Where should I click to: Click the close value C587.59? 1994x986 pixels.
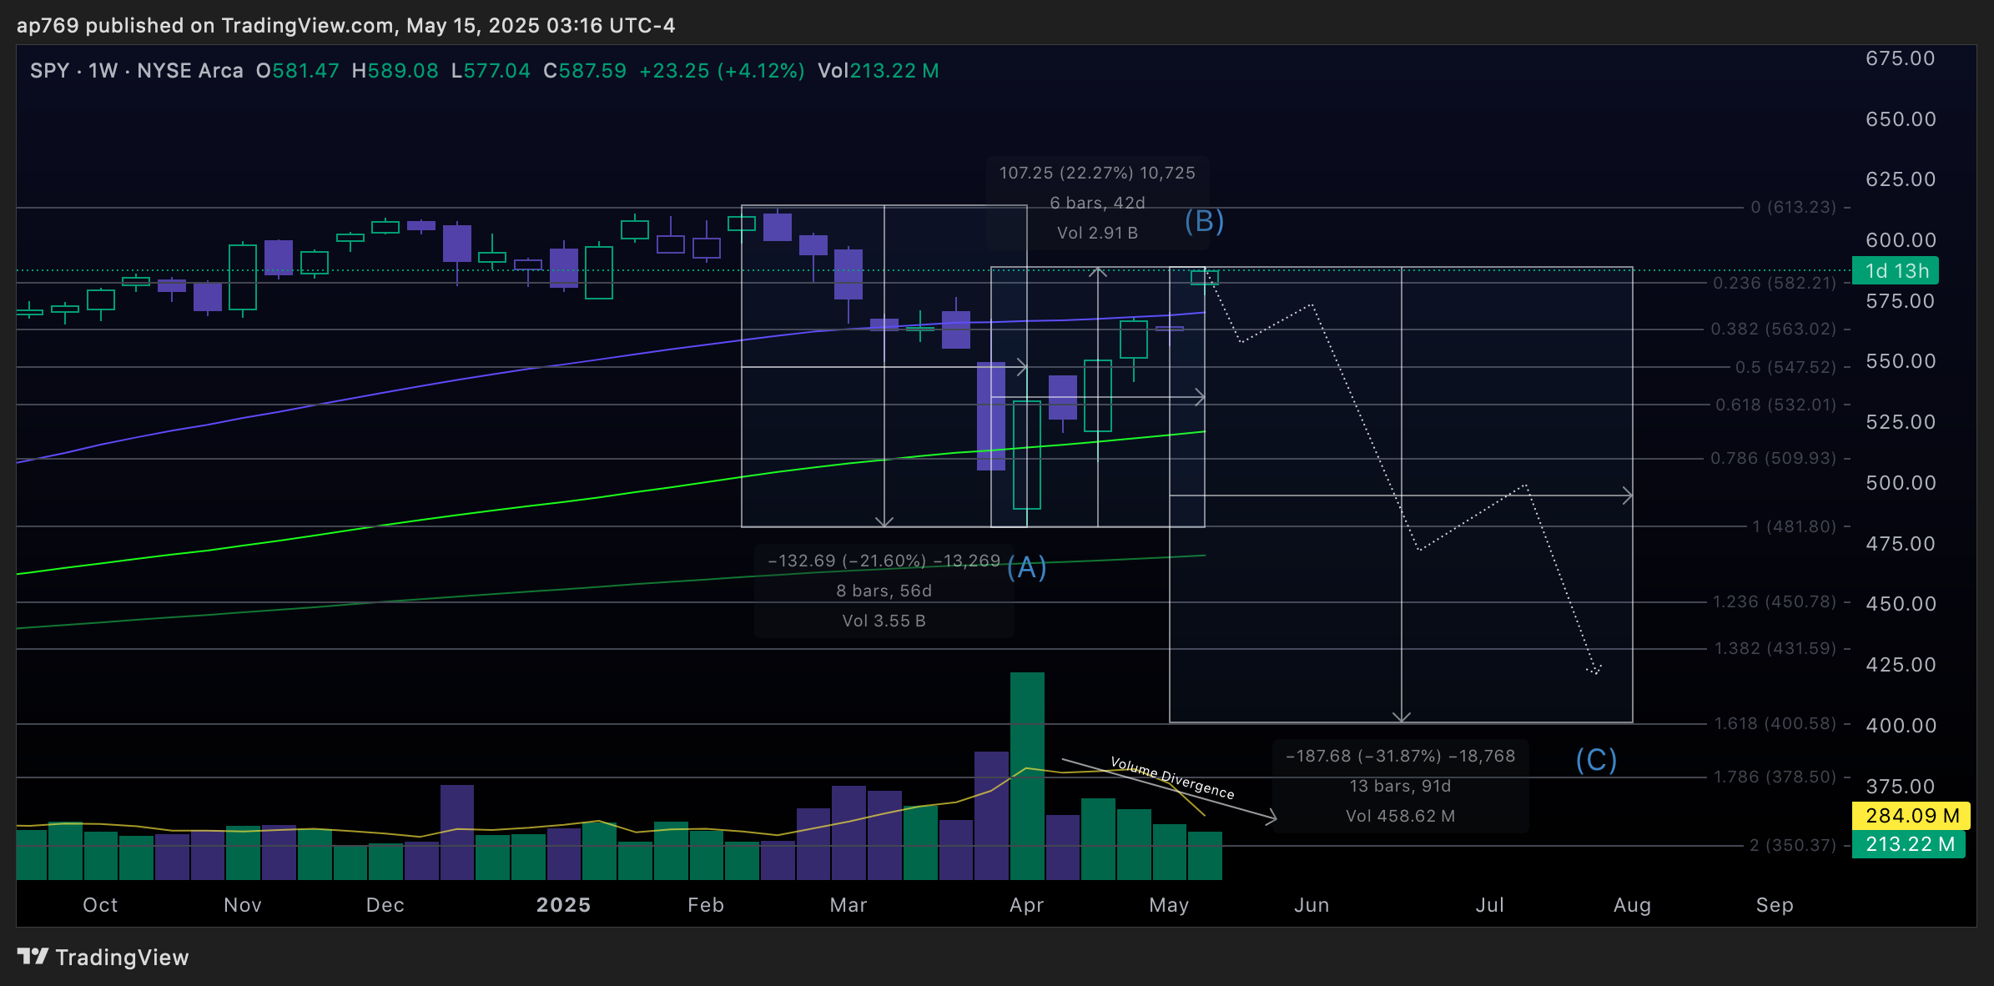[584, 71]
